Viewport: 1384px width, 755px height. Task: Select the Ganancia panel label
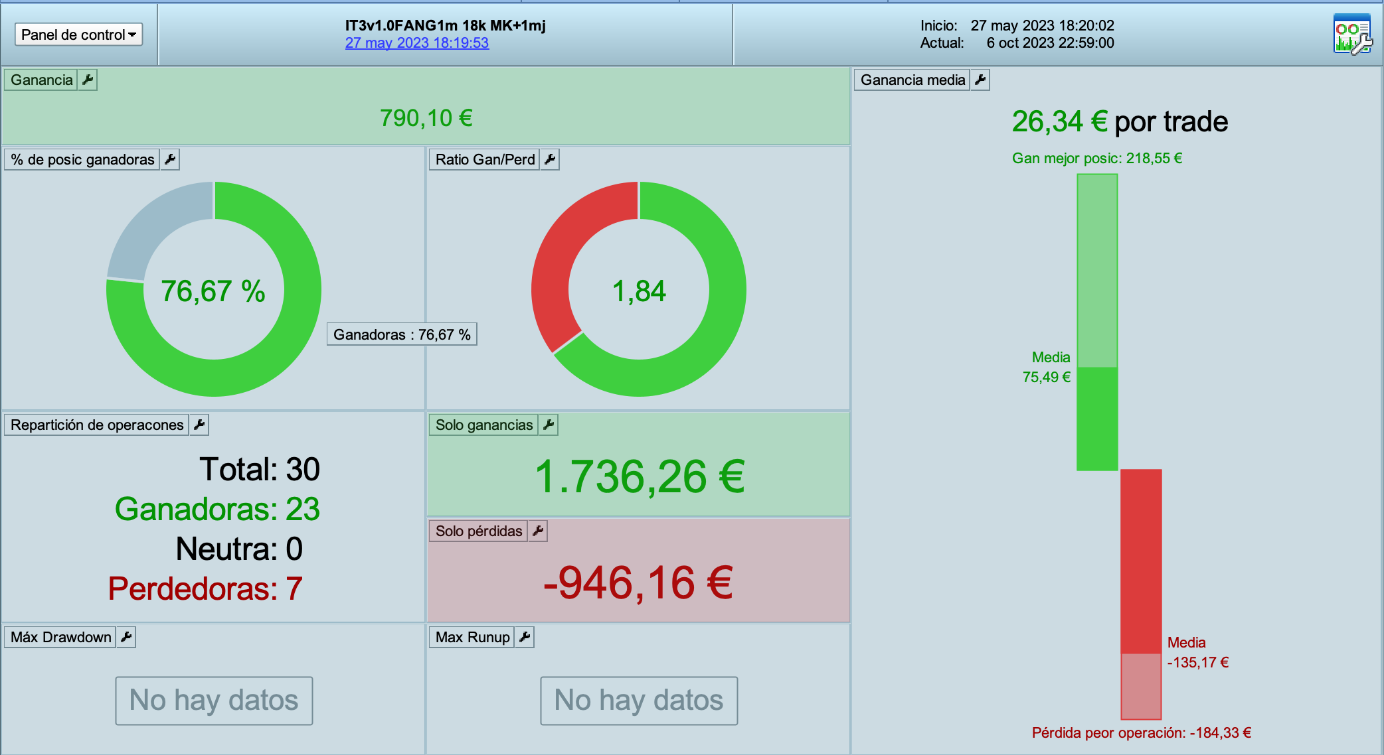click(x=41, y=80)
